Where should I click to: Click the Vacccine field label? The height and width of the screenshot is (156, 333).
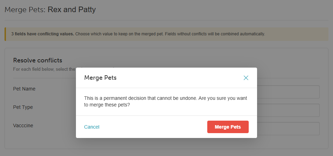(x=23, y=125)
